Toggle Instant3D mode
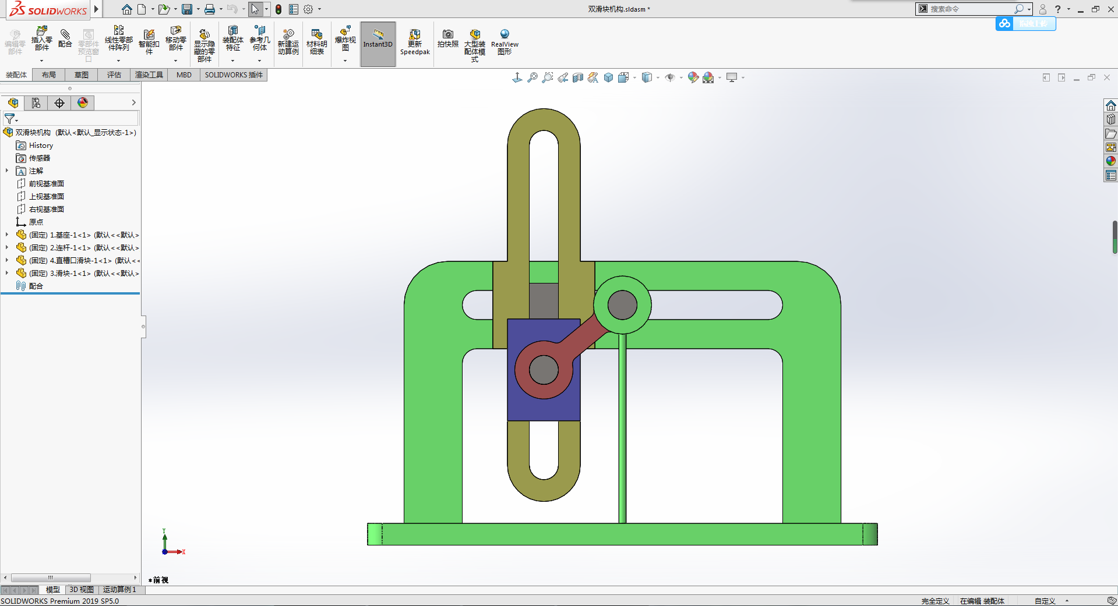Screen dimensions: 1118x606 (378, 44)
